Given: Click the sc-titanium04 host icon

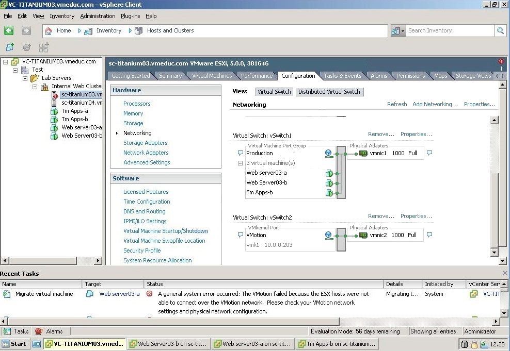Looking at the screenshot, I should 54,103.
